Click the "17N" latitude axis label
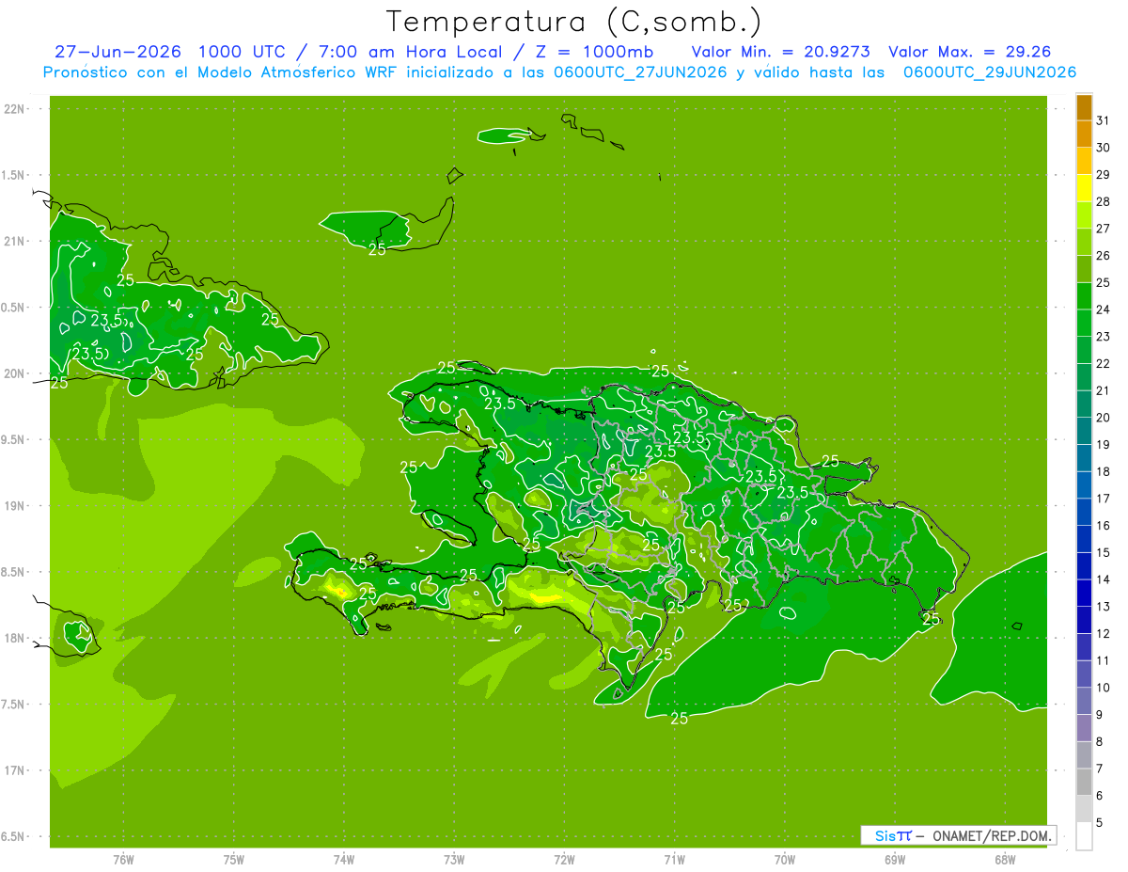The height and width of the screenshot is (872, 1128). [x=16, y=771]
